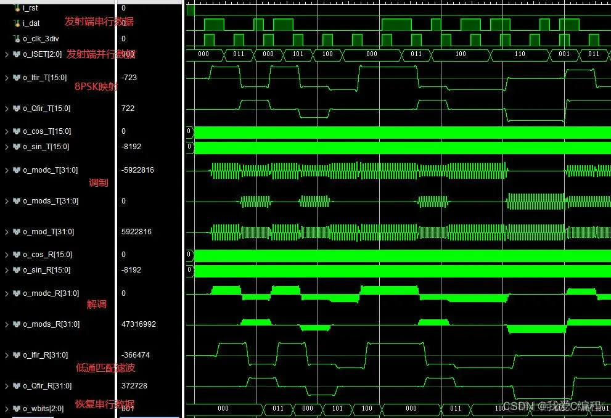The image size is (611, 418).
Task: Select the o_Ifir_T[15:0] signal name
Action: pyautogui.click(x=45, y=78)
